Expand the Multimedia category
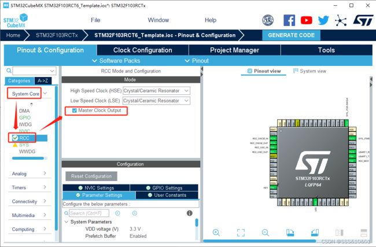Screen dimensions: 376x247 (x=45, y=215)
